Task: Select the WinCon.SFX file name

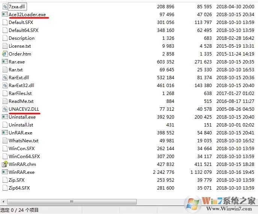Action: pyautogui.click(x=21, y=149)
